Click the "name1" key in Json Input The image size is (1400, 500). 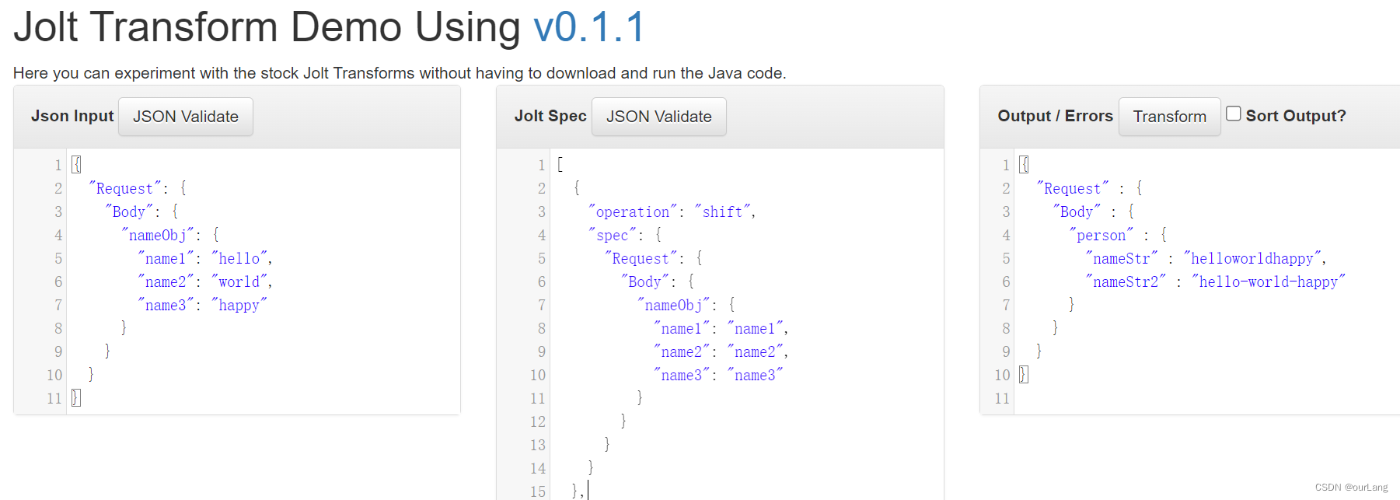click(x=166, y=258)
